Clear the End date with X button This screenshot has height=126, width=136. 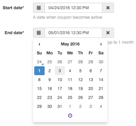[108, 33]
